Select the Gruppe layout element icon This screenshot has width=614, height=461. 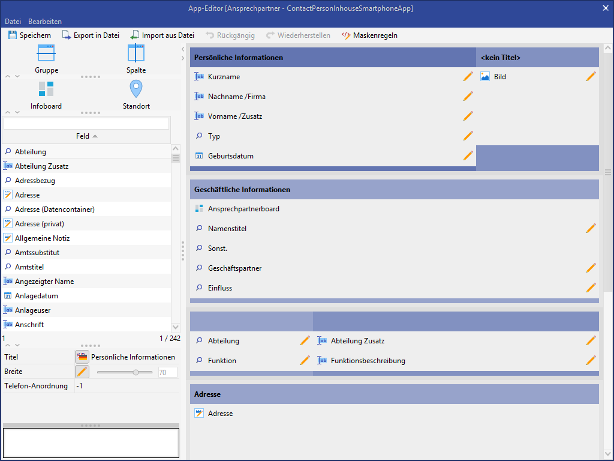click(x=46, y=53)
